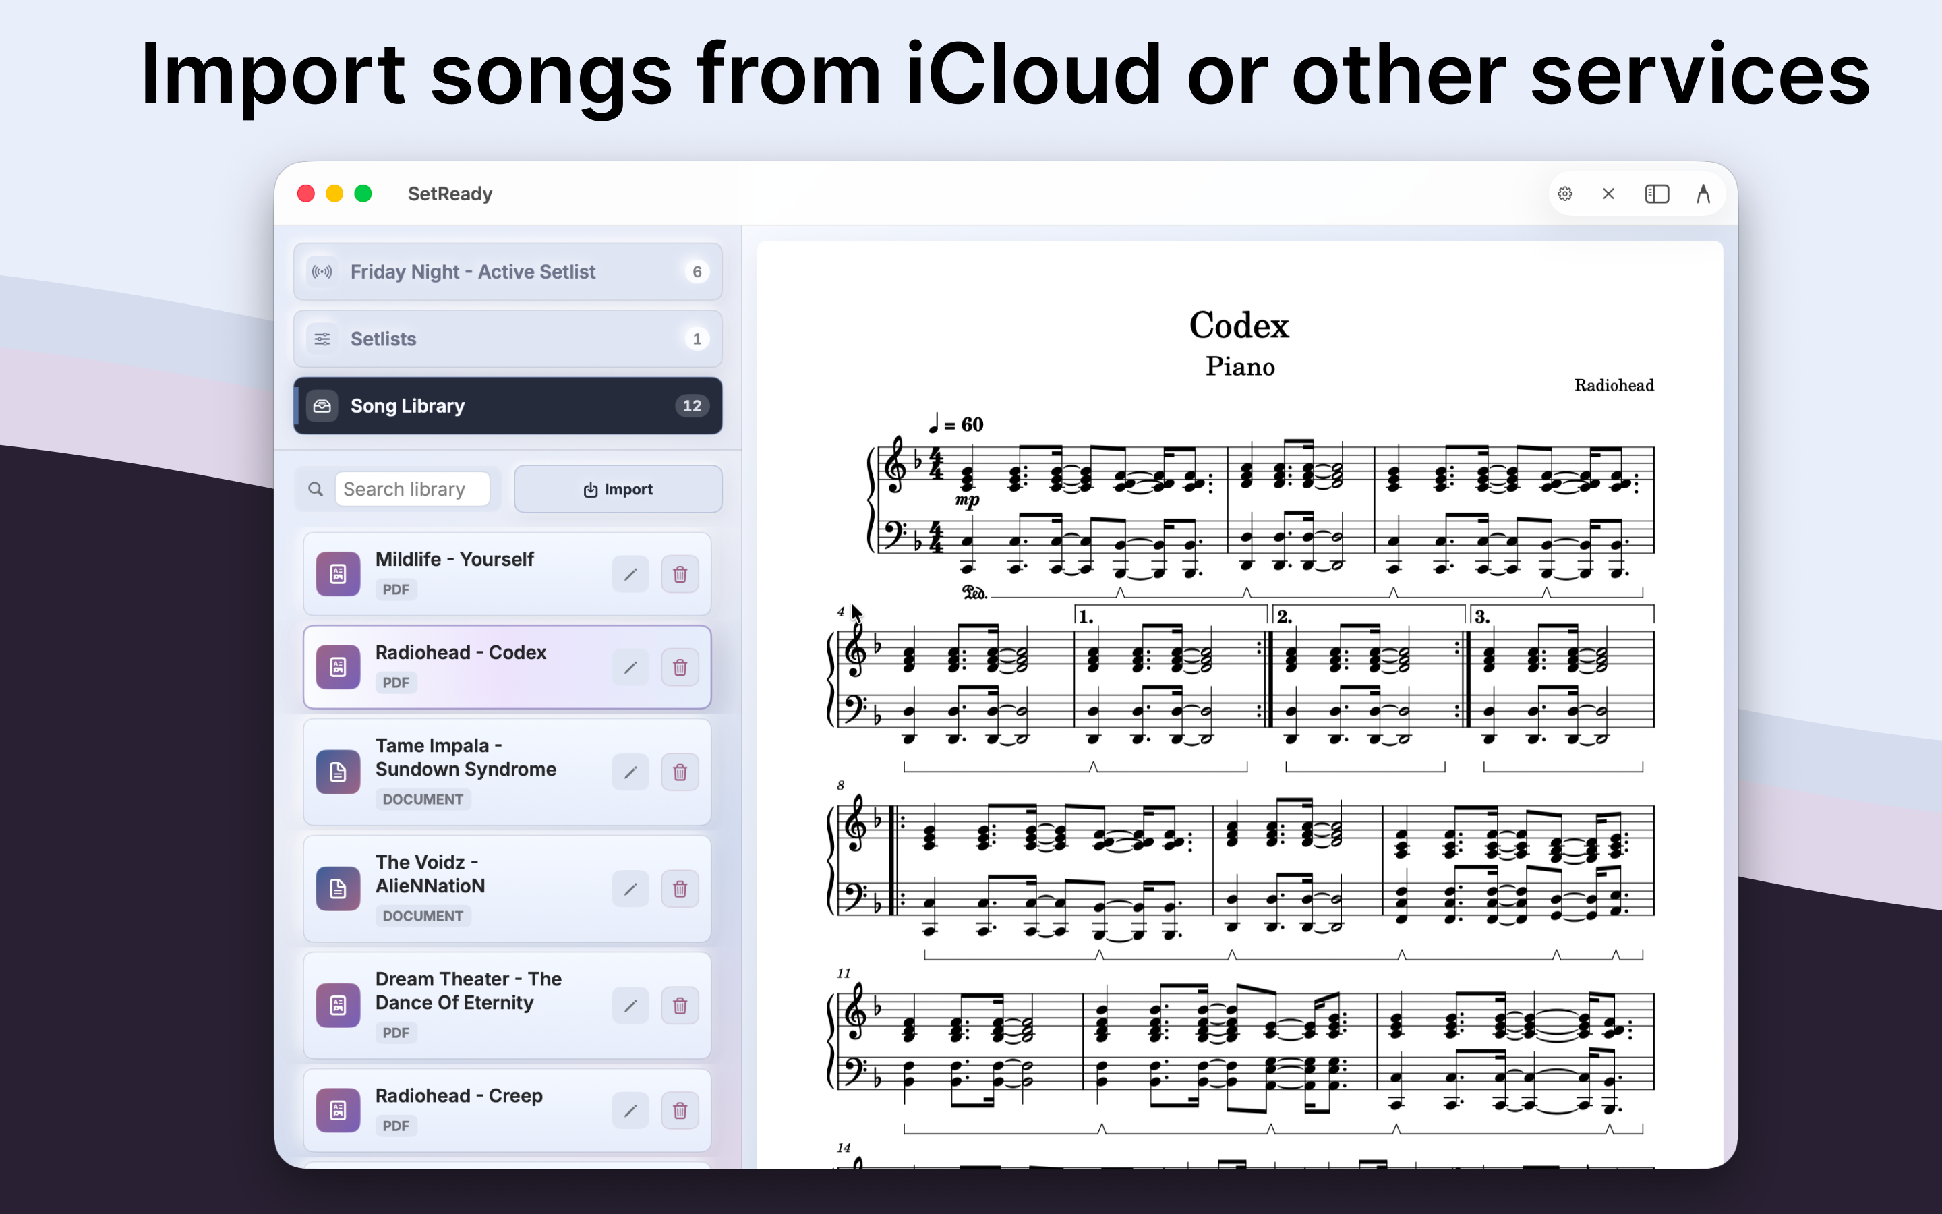Click the DOCUMENT tag under Sundown Syndrome

pyautogui.click(x=423, y=799)
